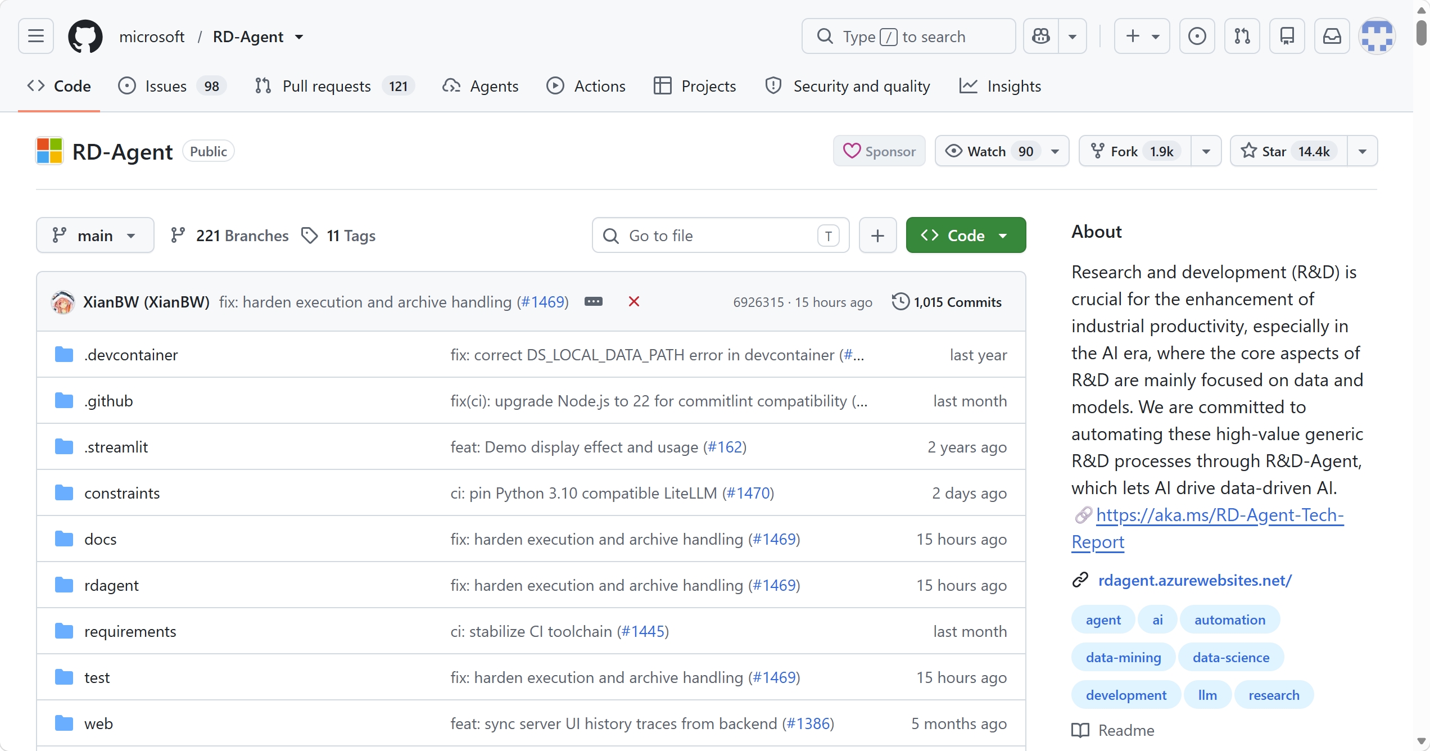View 11 Tags
This screenshot has width=1430, height=751.
point(338,236)
